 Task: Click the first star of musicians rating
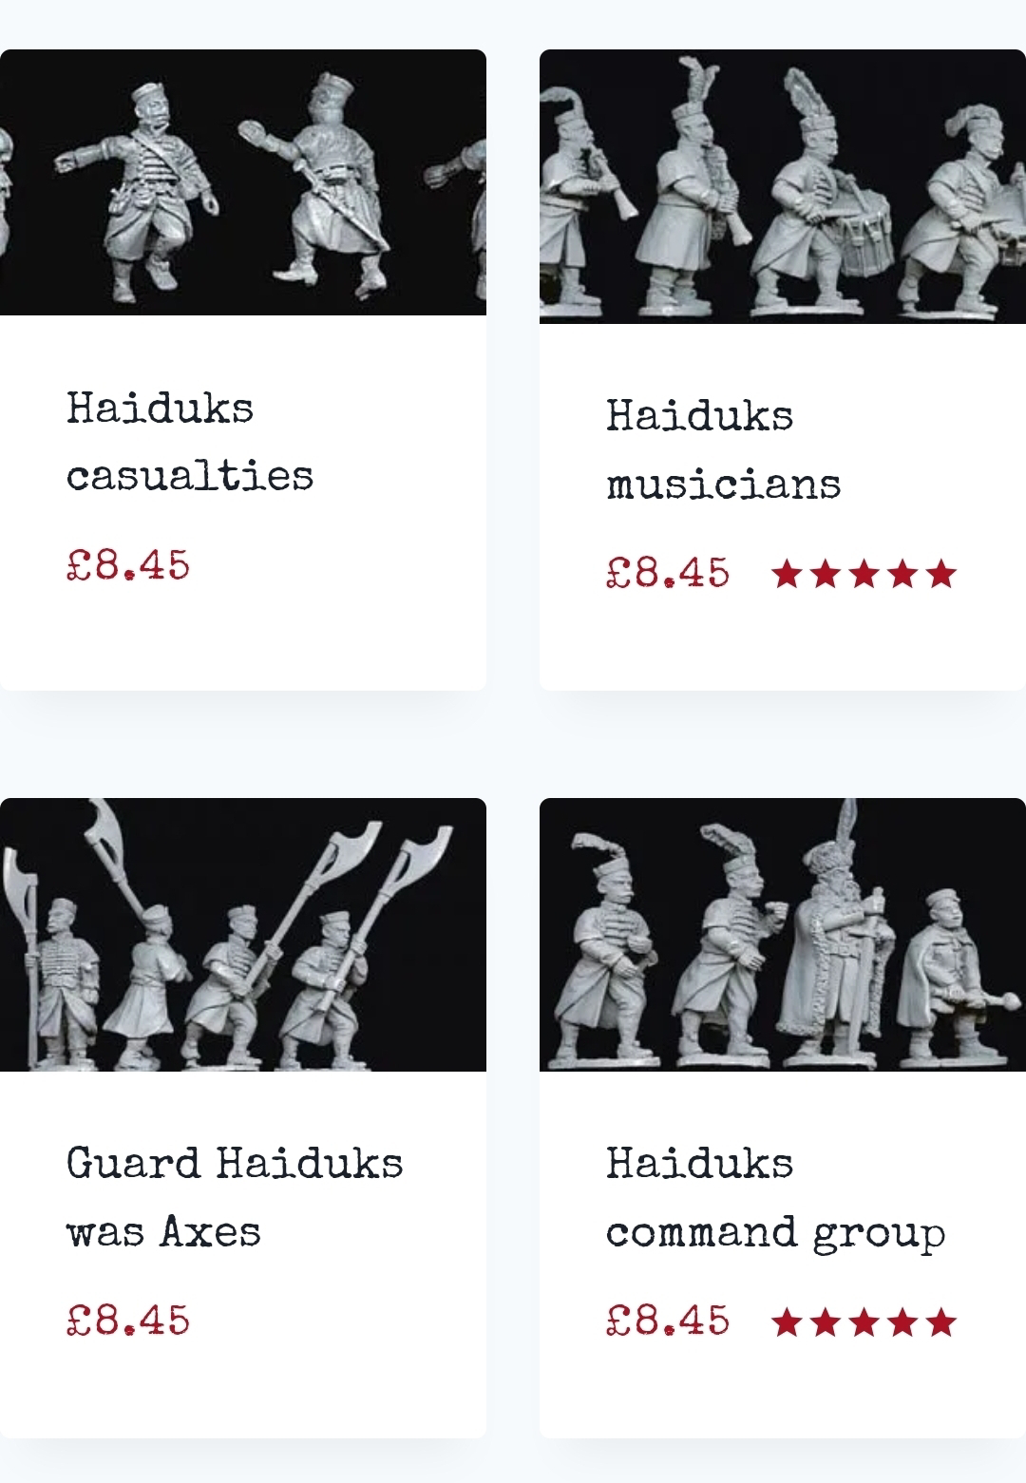tap(787, 574)
